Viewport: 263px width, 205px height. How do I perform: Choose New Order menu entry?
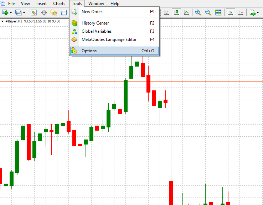(92, 12)
